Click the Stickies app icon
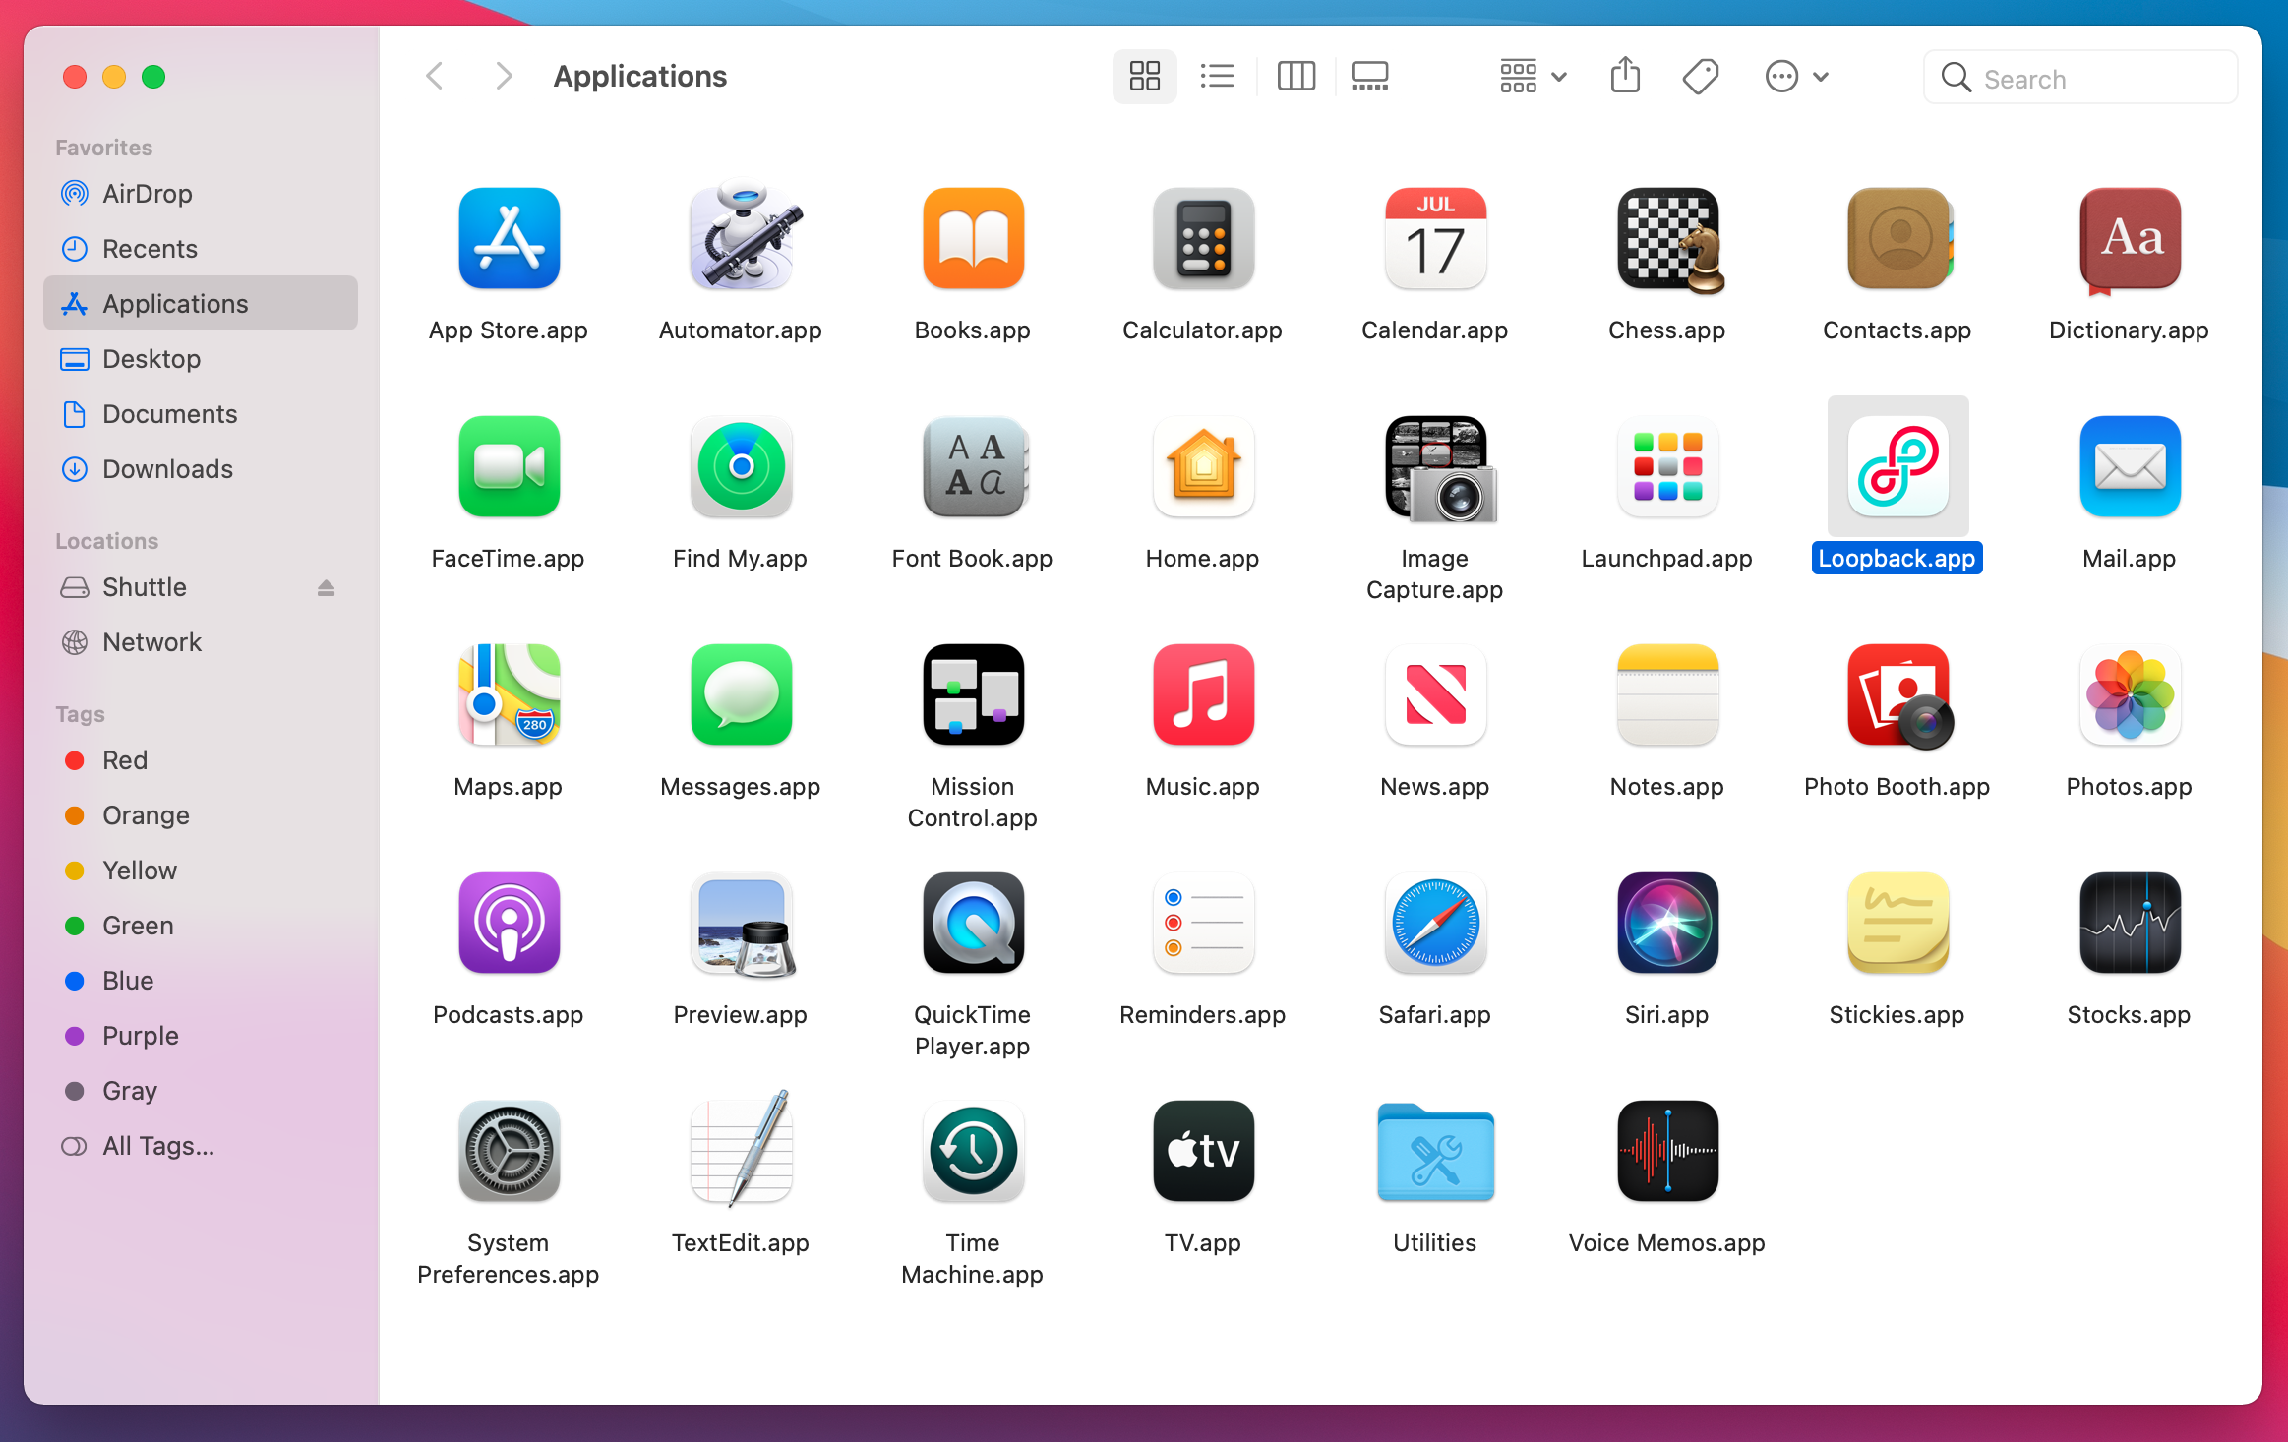Viewport: 2288px width, 1442px height. point(1897,923)
